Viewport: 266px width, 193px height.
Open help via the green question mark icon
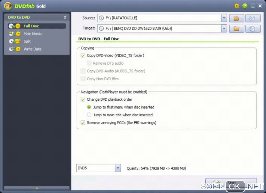245,6
